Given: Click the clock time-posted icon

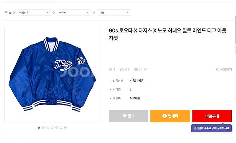Looking at the screenshot, I should point(136,70).
